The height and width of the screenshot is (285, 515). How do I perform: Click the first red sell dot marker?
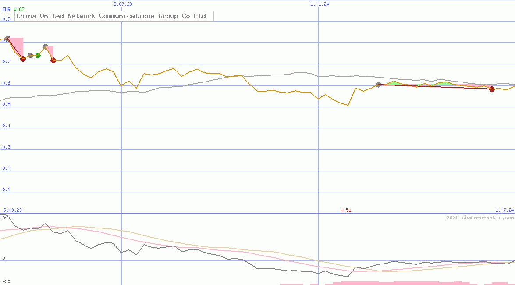tap(23, 59)
